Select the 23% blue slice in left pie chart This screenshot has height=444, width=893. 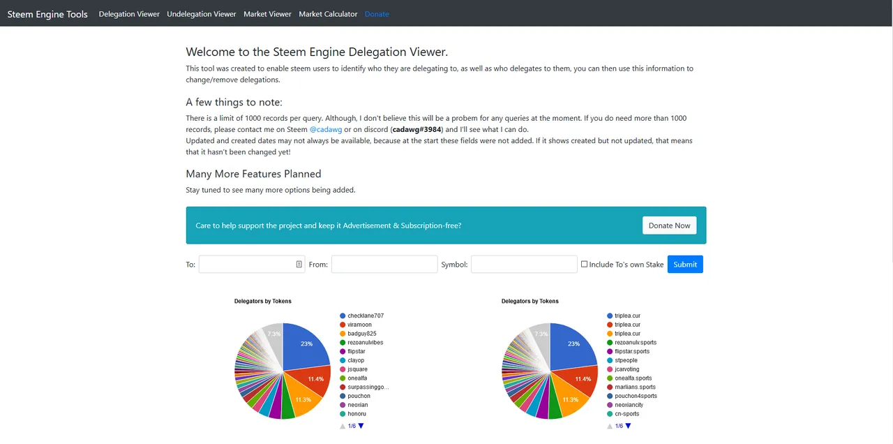[x=306, y=347]
